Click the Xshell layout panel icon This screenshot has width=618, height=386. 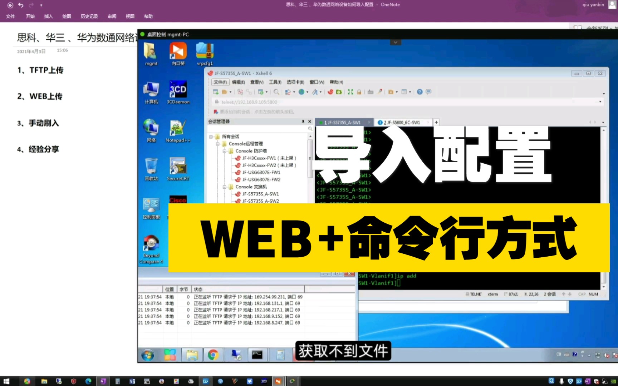coord(404,92)
